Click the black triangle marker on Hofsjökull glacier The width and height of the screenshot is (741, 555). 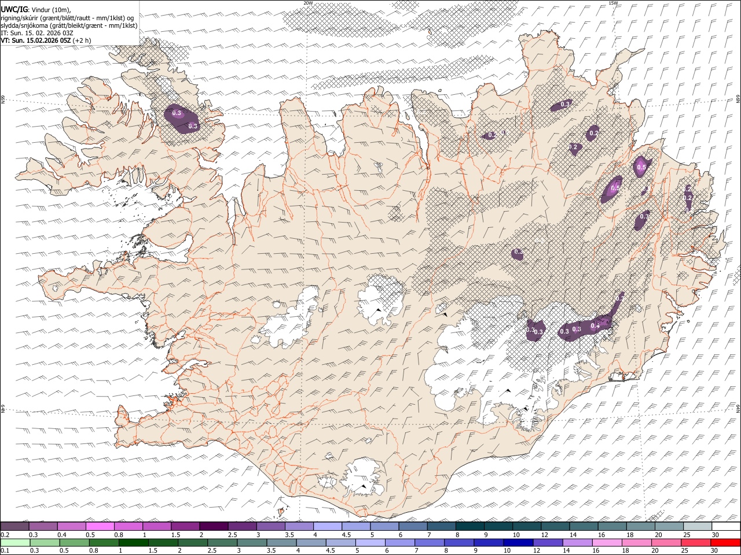(x=379, y=310)
